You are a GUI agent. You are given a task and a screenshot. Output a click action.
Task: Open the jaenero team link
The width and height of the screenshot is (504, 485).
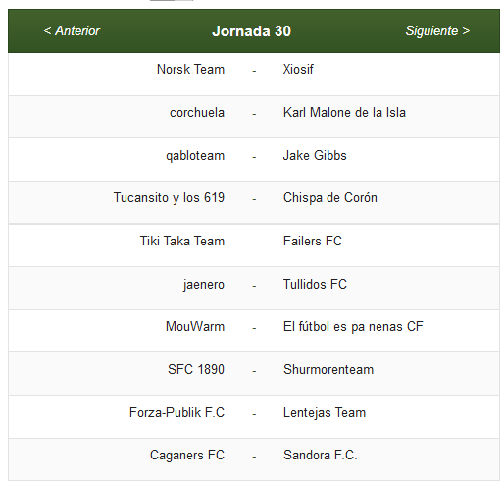[x=204, y=285]
